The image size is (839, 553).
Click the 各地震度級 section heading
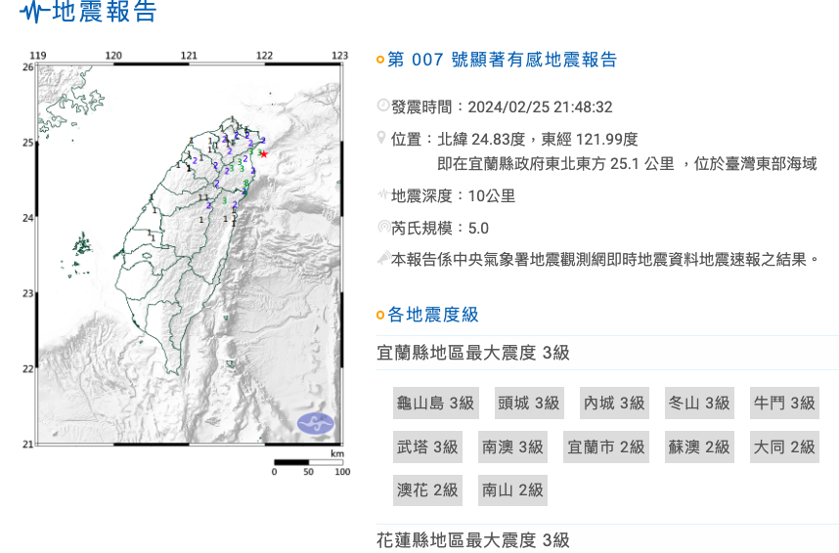[433, 315]
